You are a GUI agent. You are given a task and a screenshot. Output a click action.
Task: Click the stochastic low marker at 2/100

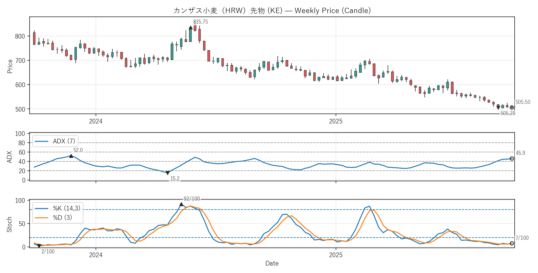pos(39,246)
